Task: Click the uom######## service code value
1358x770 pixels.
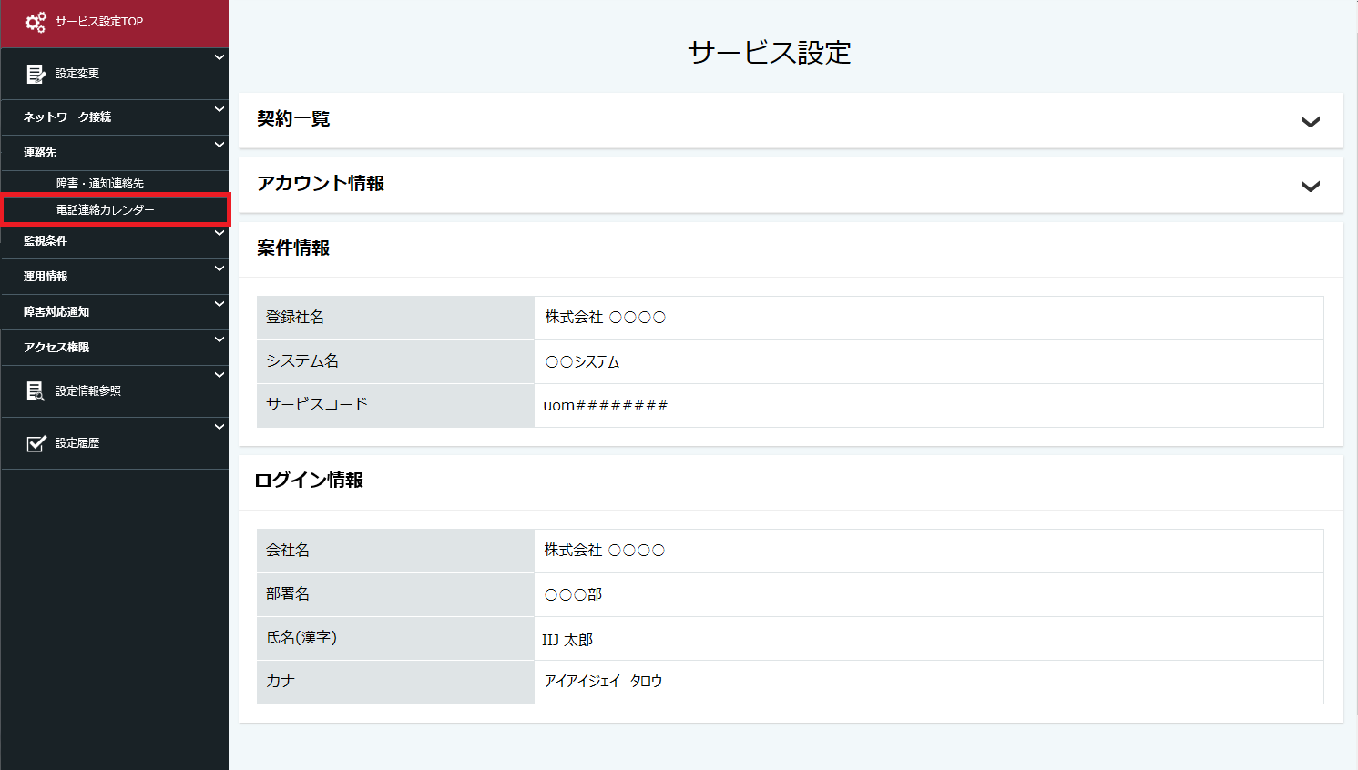Action: [606, 406]
